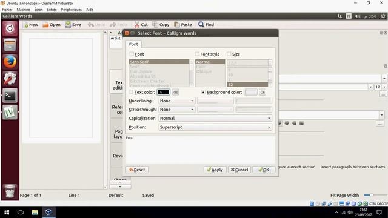This screenshot has height=218, width=388.
Task: Click the Save toolbar button
Action: coord(73,25)
